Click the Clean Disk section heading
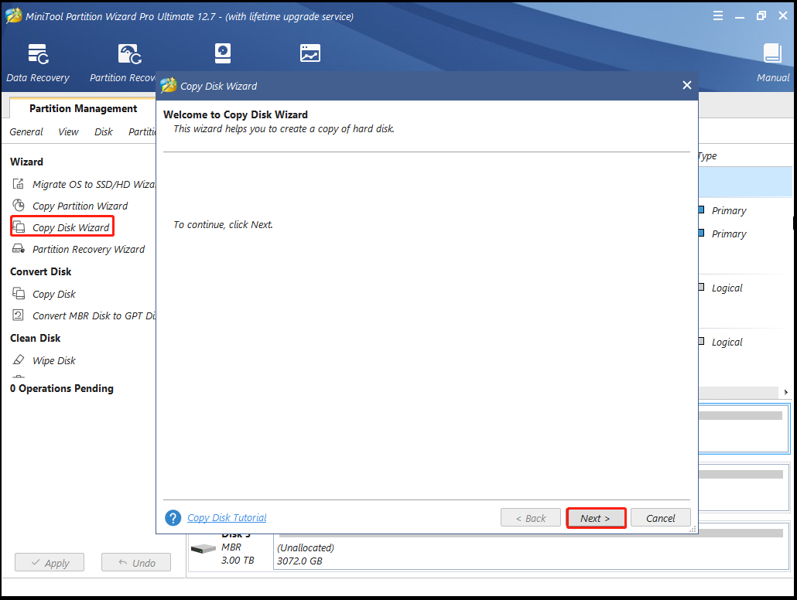This screenshot has height=600, width=797. [35, 338]
